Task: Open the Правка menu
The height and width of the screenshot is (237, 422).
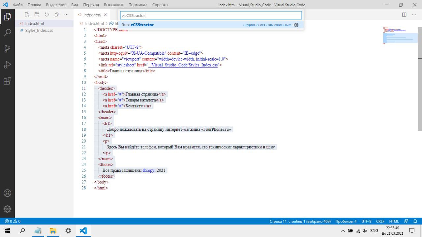Action: [34, 5]
